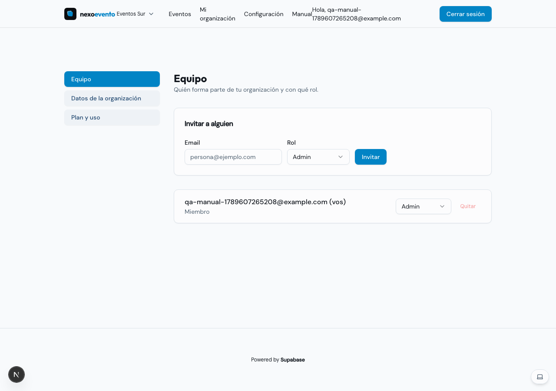This screenshot has height=391, width=556.
Task: Click Quitar next to the member
Action: click(x=468, y=206)
